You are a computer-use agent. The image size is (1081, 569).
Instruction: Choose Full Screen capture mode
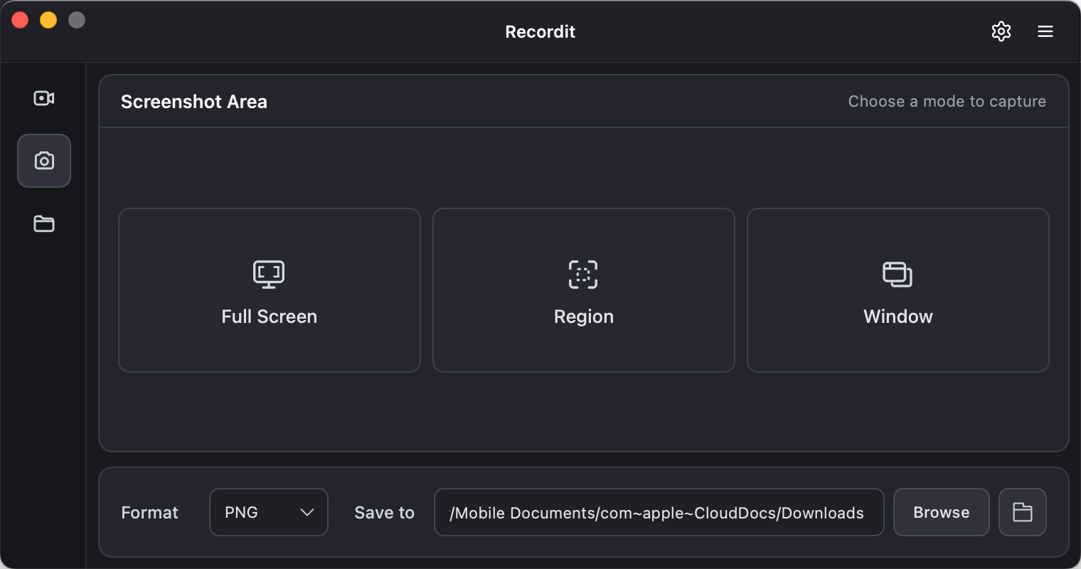[x=270, y=290]
